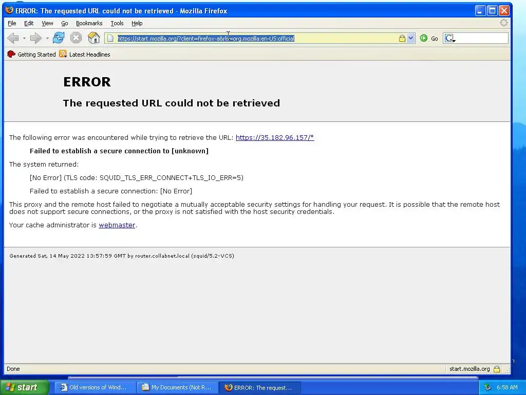
Task: Click the Latest Headlines RSS feed icon
Action: click(63, 54)
